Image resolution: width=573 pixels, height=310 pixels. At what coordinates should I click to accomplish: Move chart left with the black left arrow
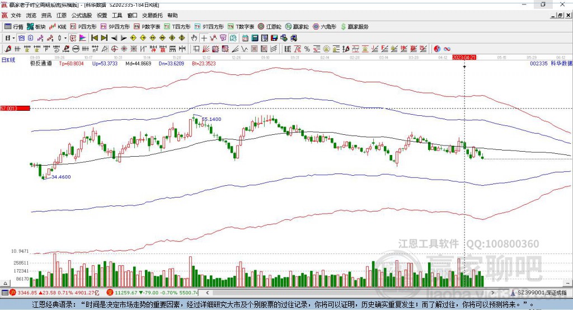(x=114, y=38)
